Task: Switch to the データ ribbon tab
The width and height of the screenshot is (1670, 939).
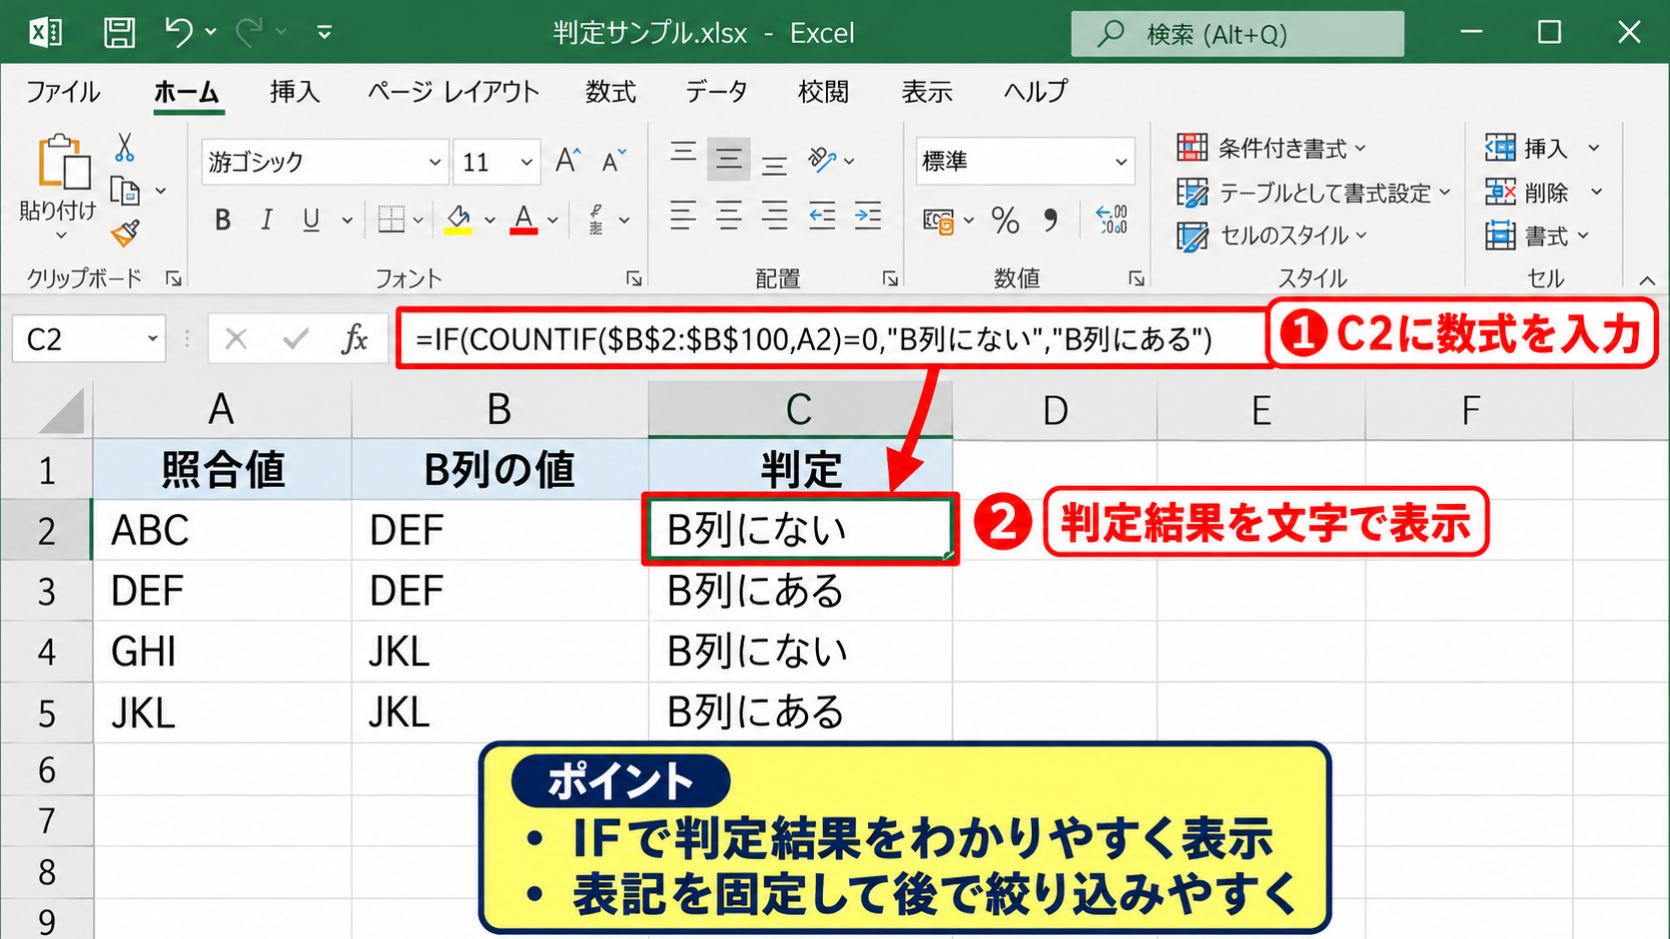Action: 716,92
